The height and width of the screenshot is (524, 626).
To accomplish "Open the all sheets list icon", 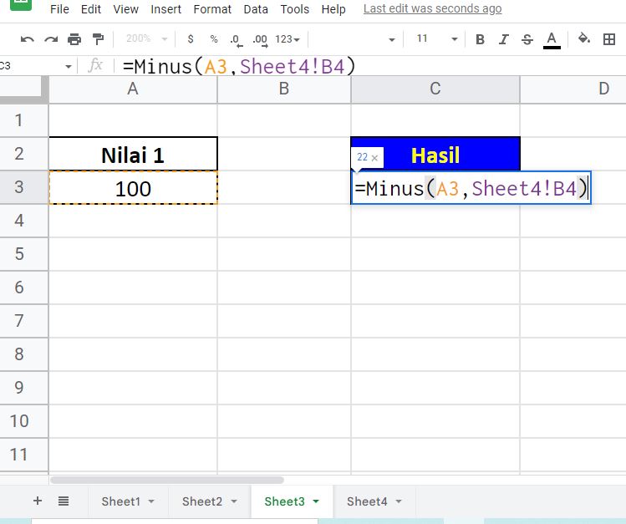I will click(x=64, y=501).
